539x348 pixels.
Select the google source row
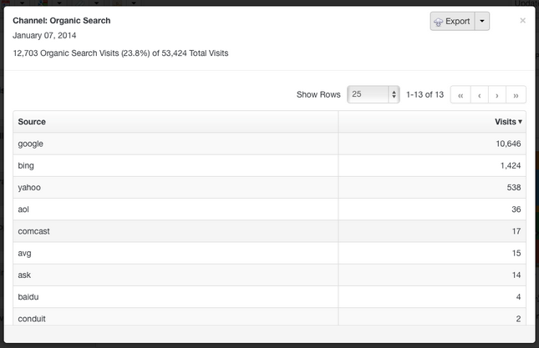tap(269, 144)
